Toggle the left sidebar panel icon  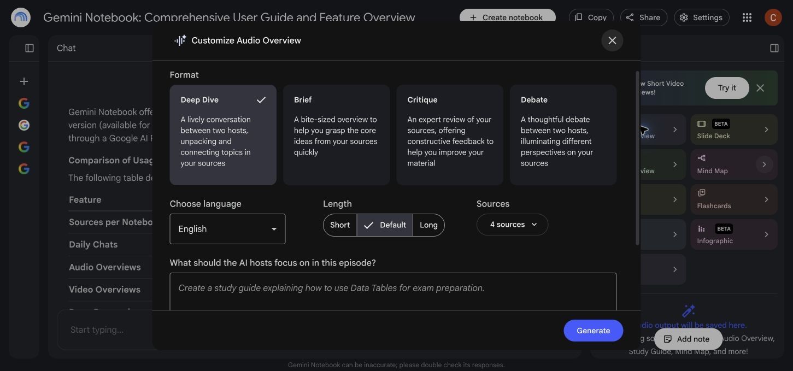[x=30, y=48]
